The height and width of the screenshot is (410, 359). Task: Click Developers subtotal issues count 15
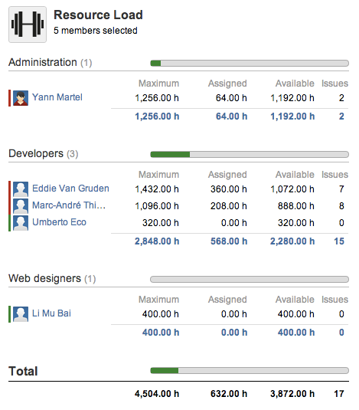(339, 241)
